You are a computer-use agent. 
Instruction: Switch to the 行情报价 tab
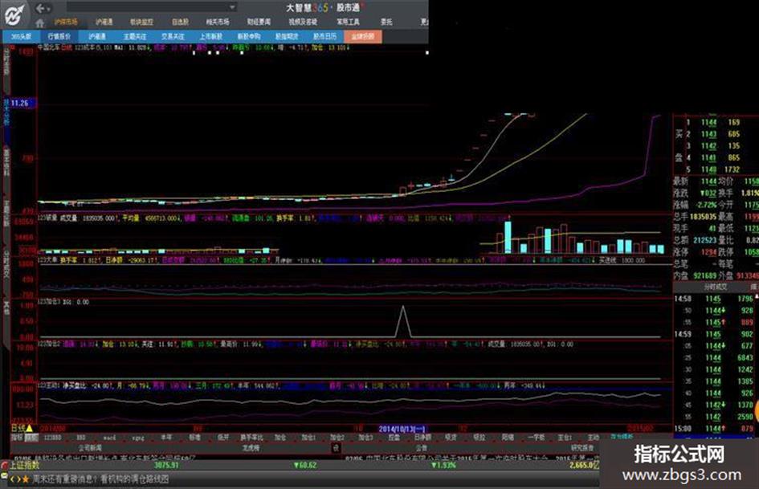(x=59, y=36)
